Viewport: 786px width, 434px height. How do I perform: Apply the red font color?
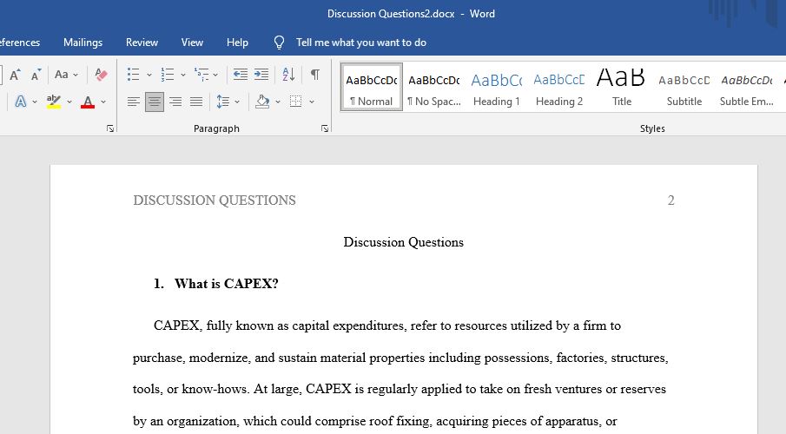coord(88,102)
